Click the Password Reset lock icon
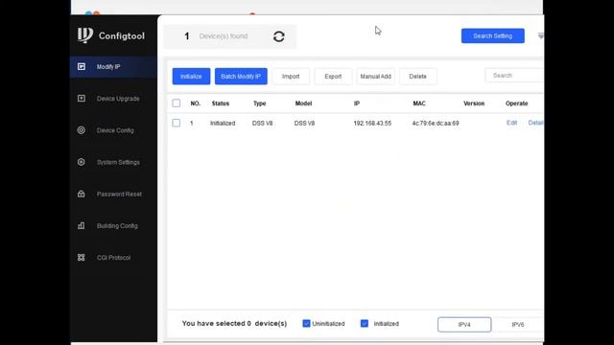The image size is (614, 345). click(81, 194)
